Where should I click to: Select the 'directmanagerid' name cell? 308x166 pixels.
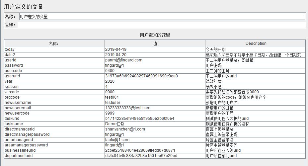(54, 129)
